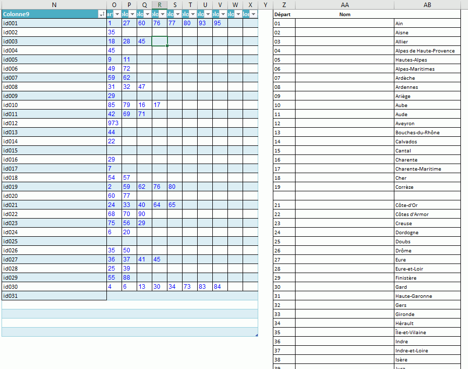
Task: Select the Côtes d'Armor cell
Action: pyautogui.click(x=428, y=214)
